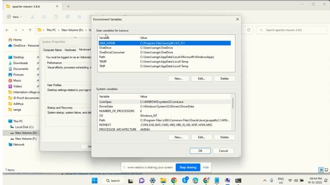Click the volume icon in system tray
This screenshot has width=330, height=185.
[295, 180]
